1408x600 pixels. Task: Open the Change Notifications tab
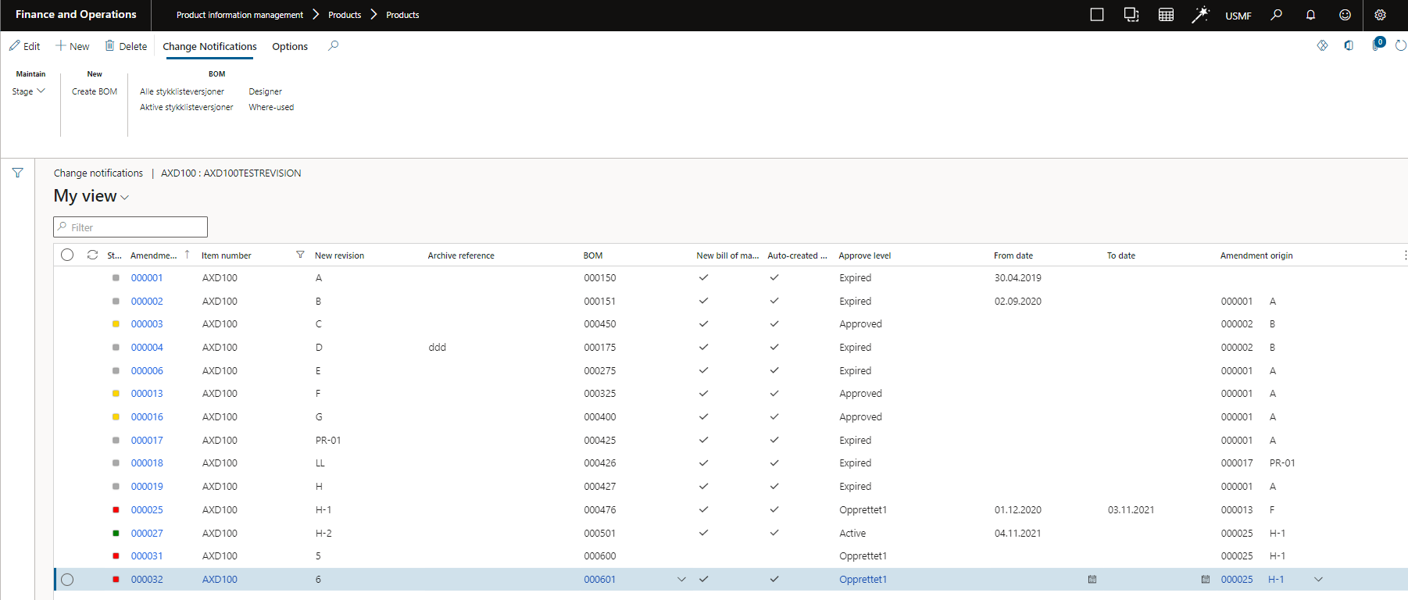[209, 47]
